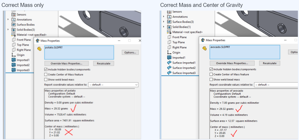Screen dimensions: 299x140
Task: Click Imported1 feature icon in potato tree
Action: [x=14, y=60]
